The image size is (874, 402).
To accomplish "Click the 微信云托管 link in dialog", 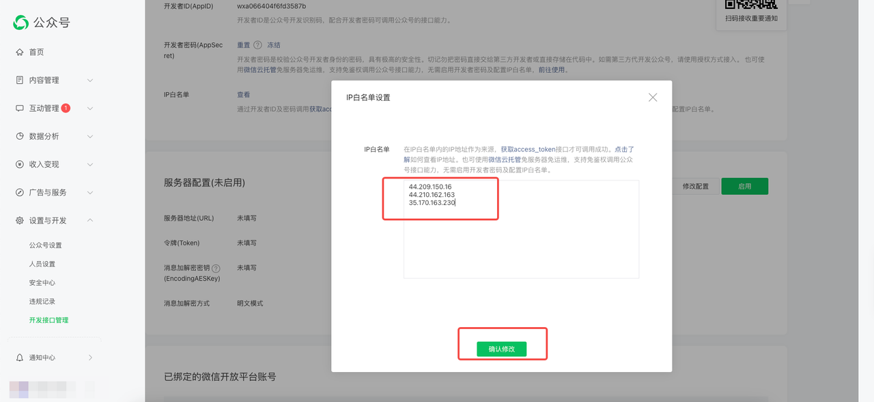I will (505, 159).
